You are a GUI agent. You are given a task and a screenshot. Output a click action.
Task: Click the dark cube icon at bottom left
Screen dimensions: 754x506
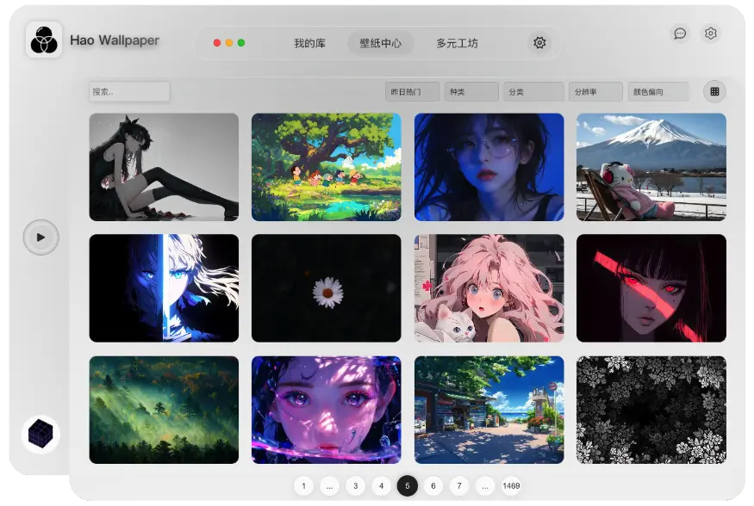[41, 435]
